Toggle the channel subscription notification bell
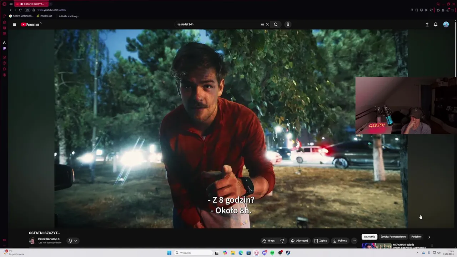This screenshot has width=457, height=257. [70, 241]
